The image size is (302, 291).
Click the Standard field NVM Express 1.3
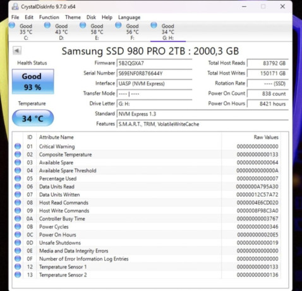point(202,114)
